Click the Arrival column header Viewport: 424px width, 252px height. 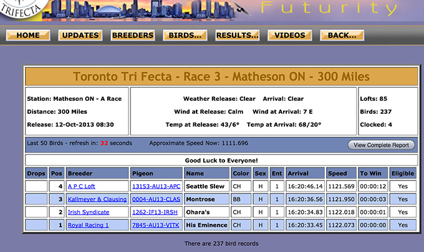tap(305, 173)
